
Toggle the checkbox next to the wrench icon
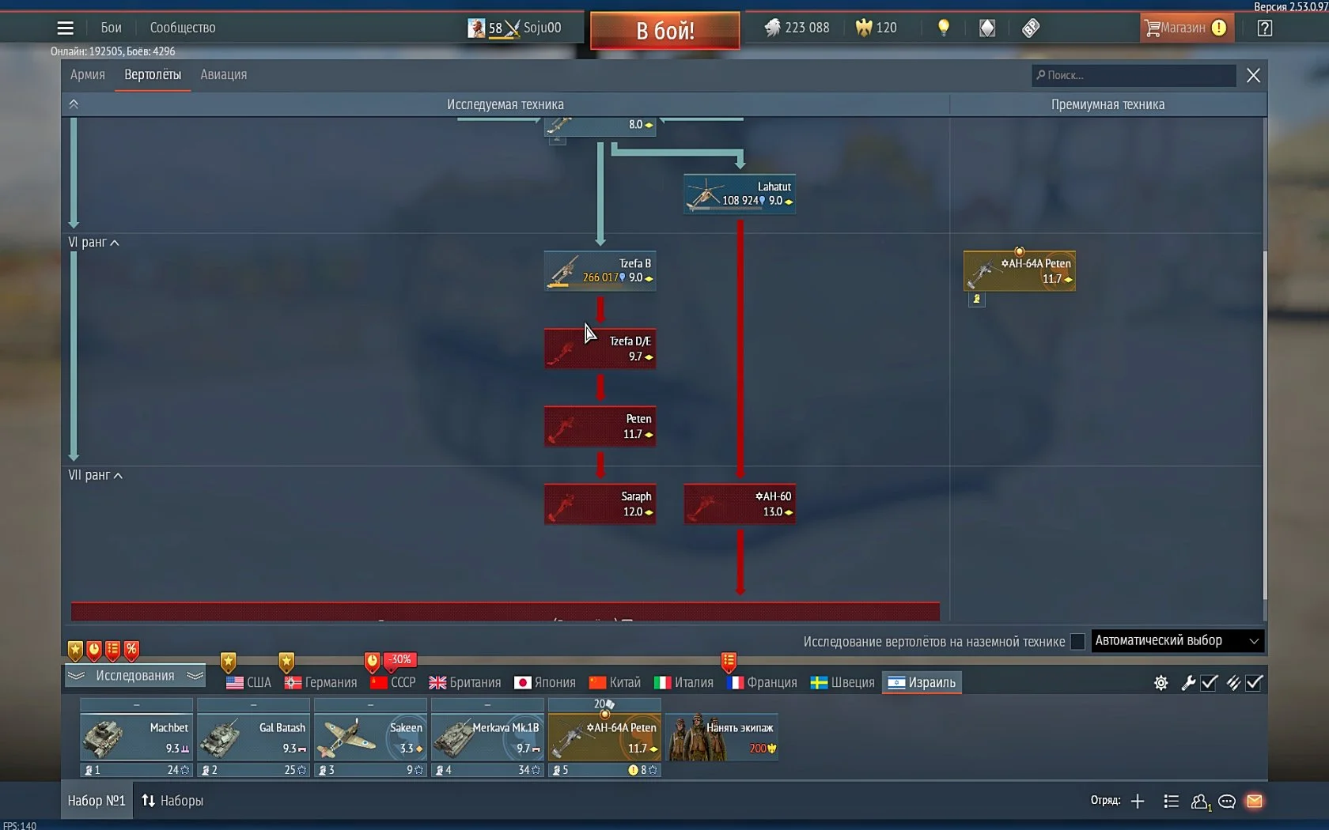[x=1210, y=683]
